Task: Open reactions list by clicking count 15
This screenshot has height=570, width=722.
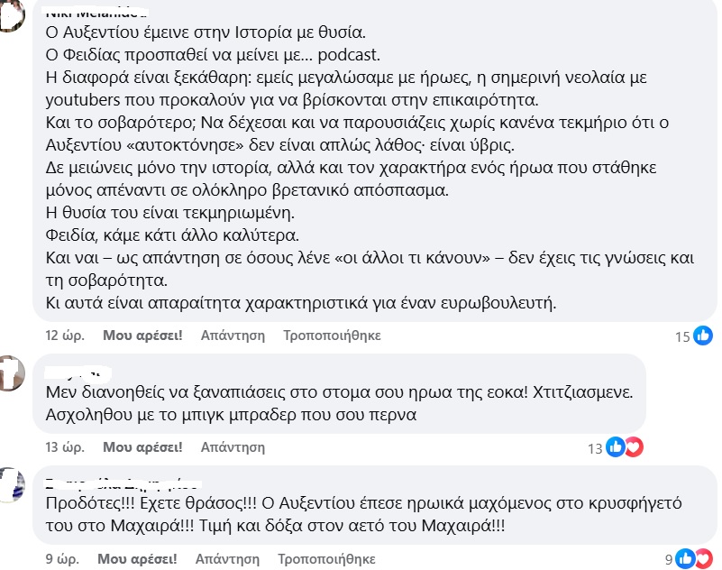Action: [683, 336]
